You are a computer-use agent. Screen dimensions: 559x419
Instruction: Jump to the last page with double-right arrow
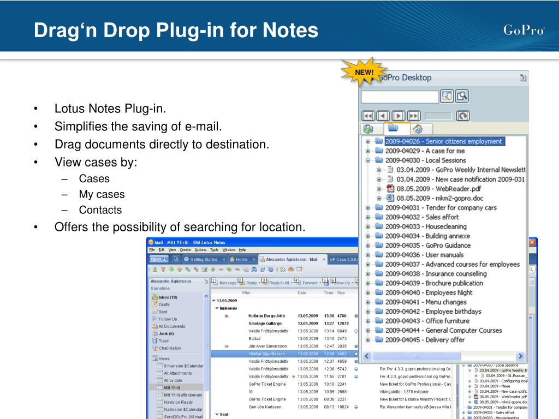coord(414,116)
